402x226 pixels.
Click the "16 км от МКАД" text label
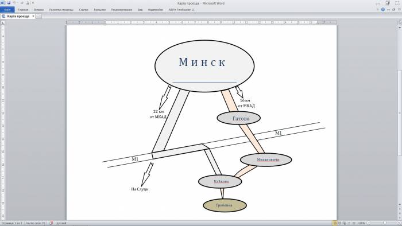coord(246,103)
